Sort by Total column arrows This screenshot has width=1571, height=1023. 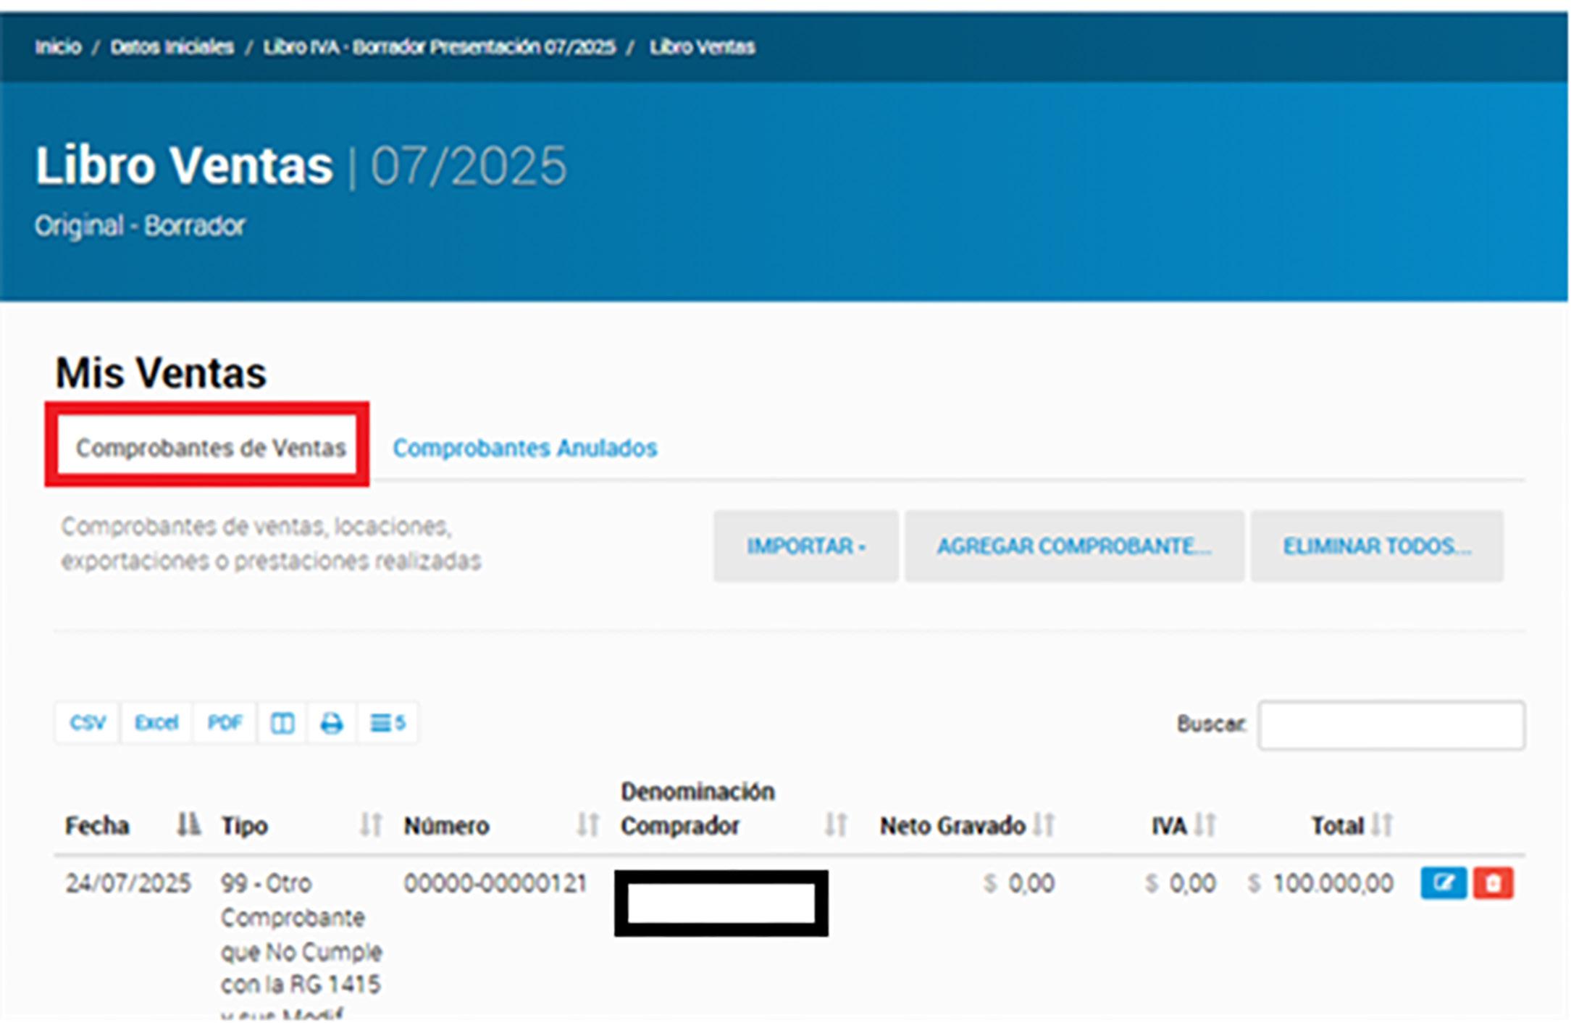(1381, 825)
